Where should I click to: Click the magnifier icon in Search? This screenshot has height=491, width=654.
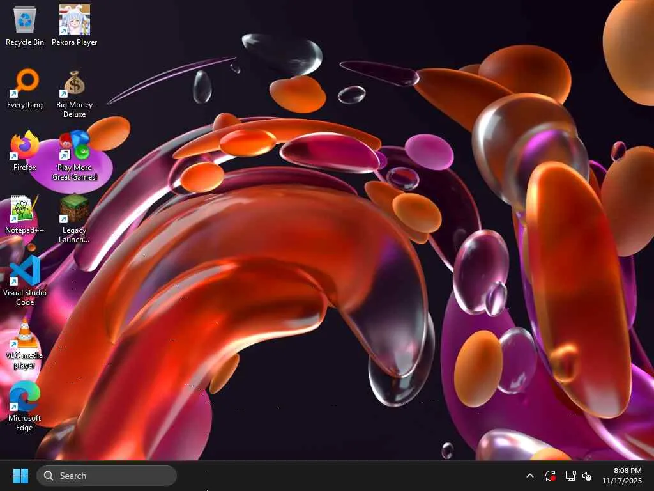tap(49, 476)
